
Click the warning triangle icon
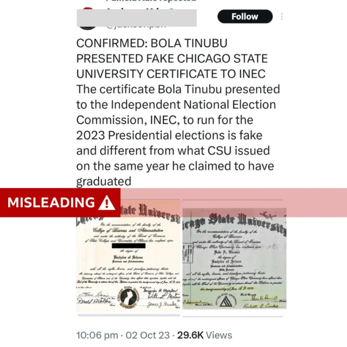click(x=107, y=203)
